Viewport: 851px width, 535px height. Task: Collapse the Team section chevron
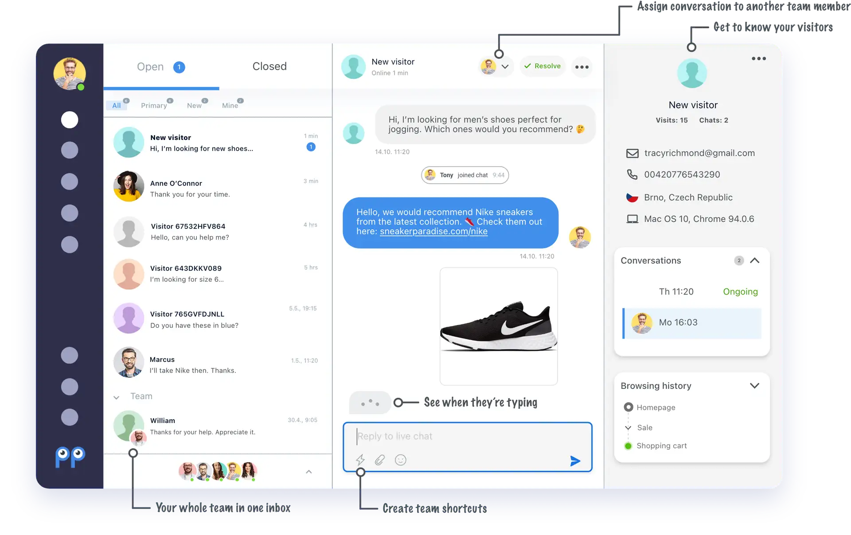(x=117, y=397)
